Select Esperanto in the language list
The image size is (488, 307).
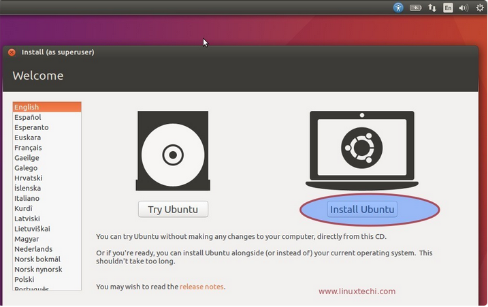[x=47, y=127]
